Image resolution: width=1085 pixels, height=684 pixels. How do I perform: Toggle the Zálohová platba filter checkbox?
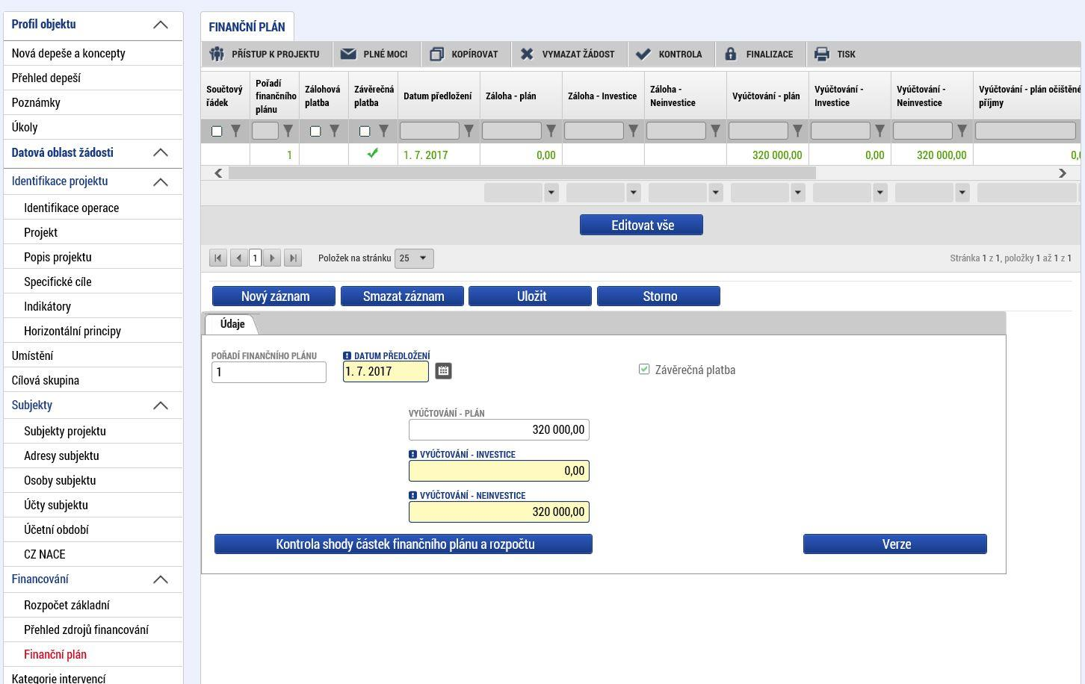pyautogui.click(x=315, y=131)
